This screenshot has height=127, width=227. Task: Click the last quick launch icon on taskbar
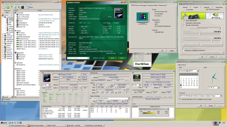point(20,123)
